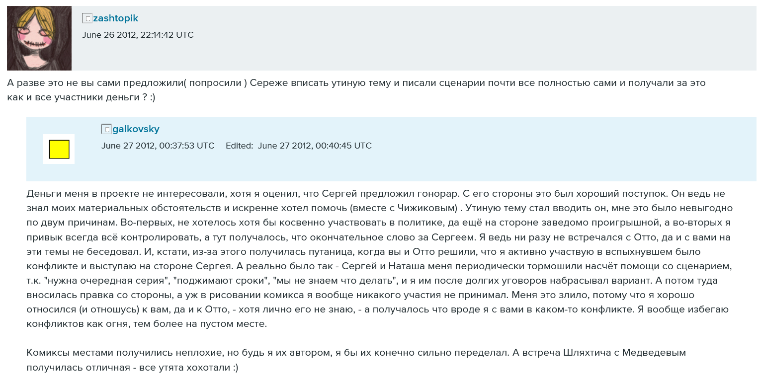Click the profile icon beside zashtopik

point(87,18)
